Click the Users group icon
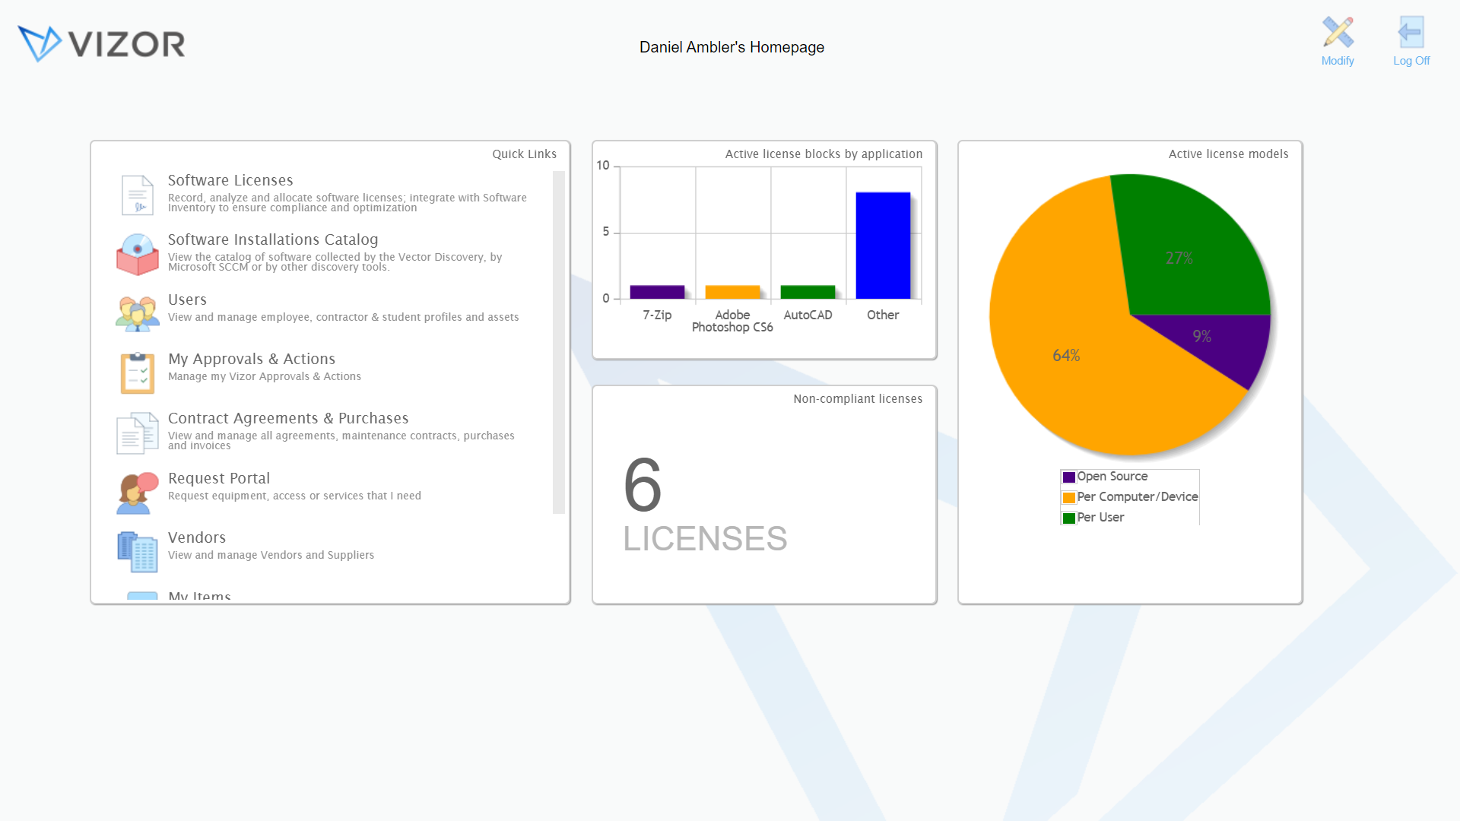The height and width of the screenshot is (821, 1460). point(138,313)
